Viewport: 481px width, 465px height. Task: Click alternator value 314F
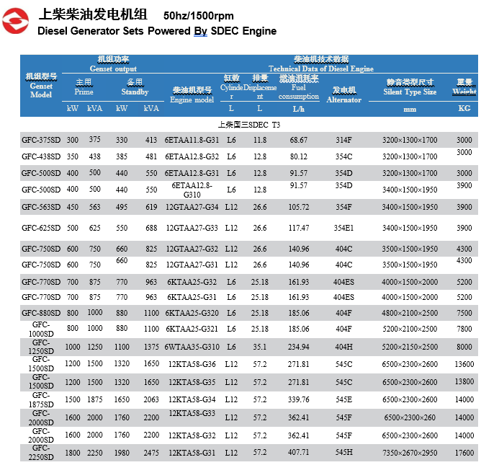(x=344, y=140)
